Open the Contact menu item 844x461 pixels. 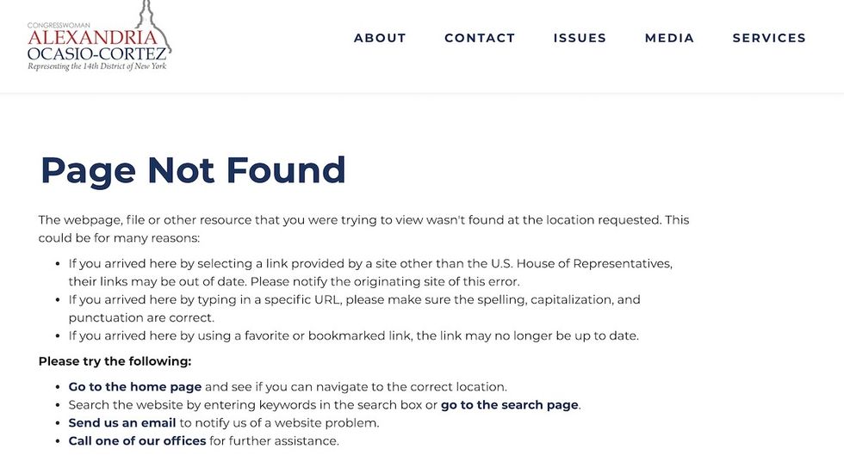[x=480, y=38]
